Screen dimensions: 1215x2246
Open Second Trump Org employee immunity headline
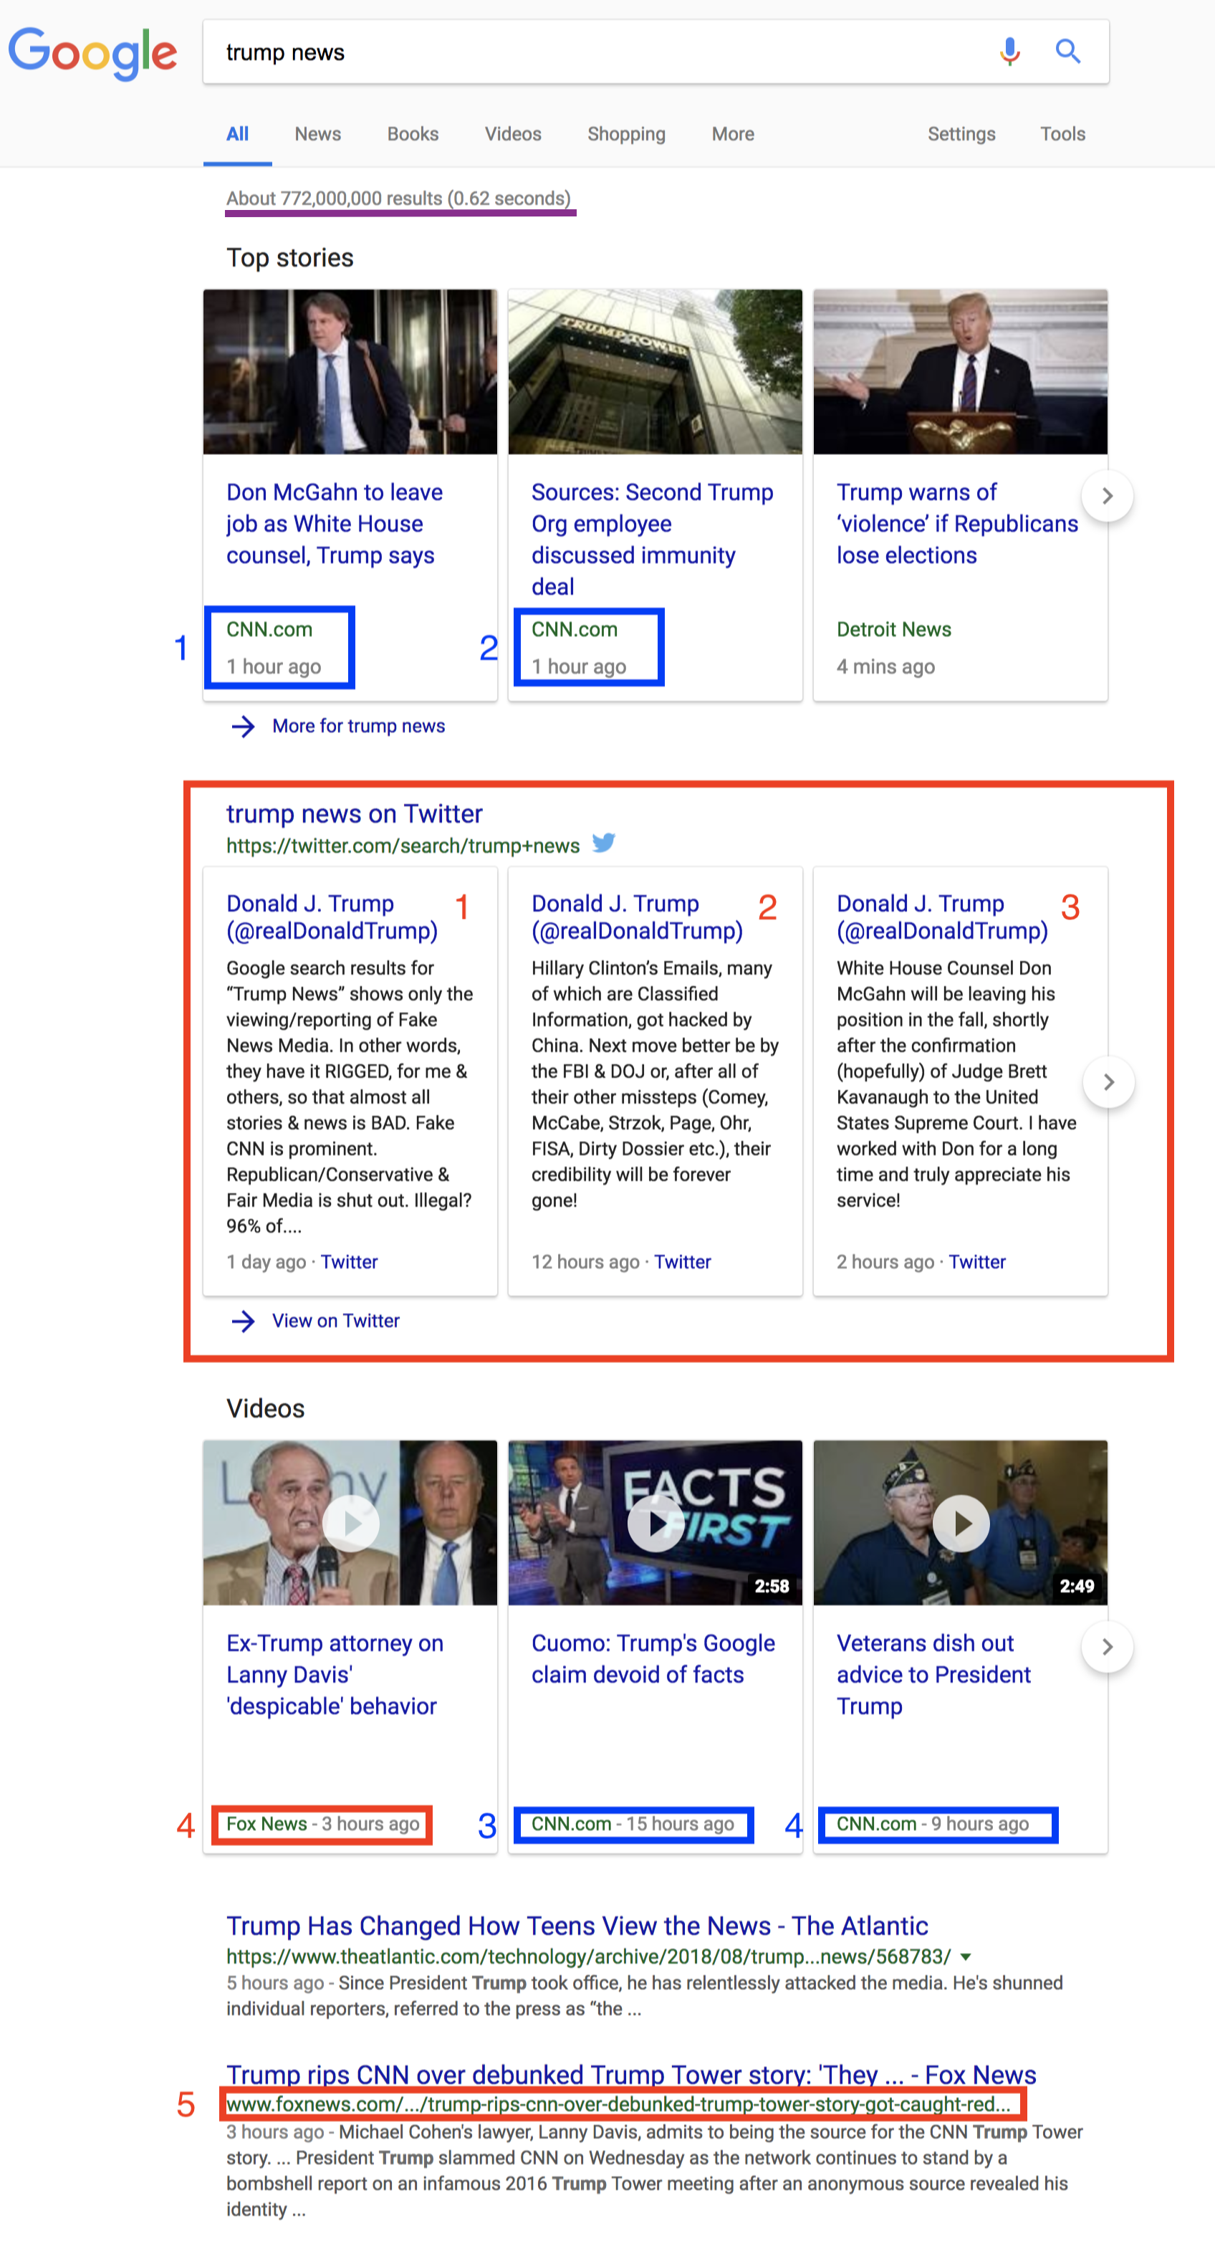[x=652, y=540]
